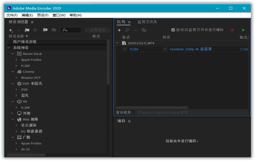
Task: Click the queue horizontal scrollbar
Action: coord(152,108)
